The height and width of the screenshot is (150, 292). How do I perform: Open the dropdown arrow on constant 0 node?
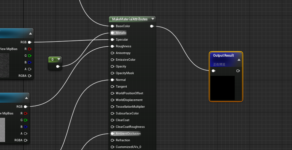pyautogui.click(x=59, y=59)
